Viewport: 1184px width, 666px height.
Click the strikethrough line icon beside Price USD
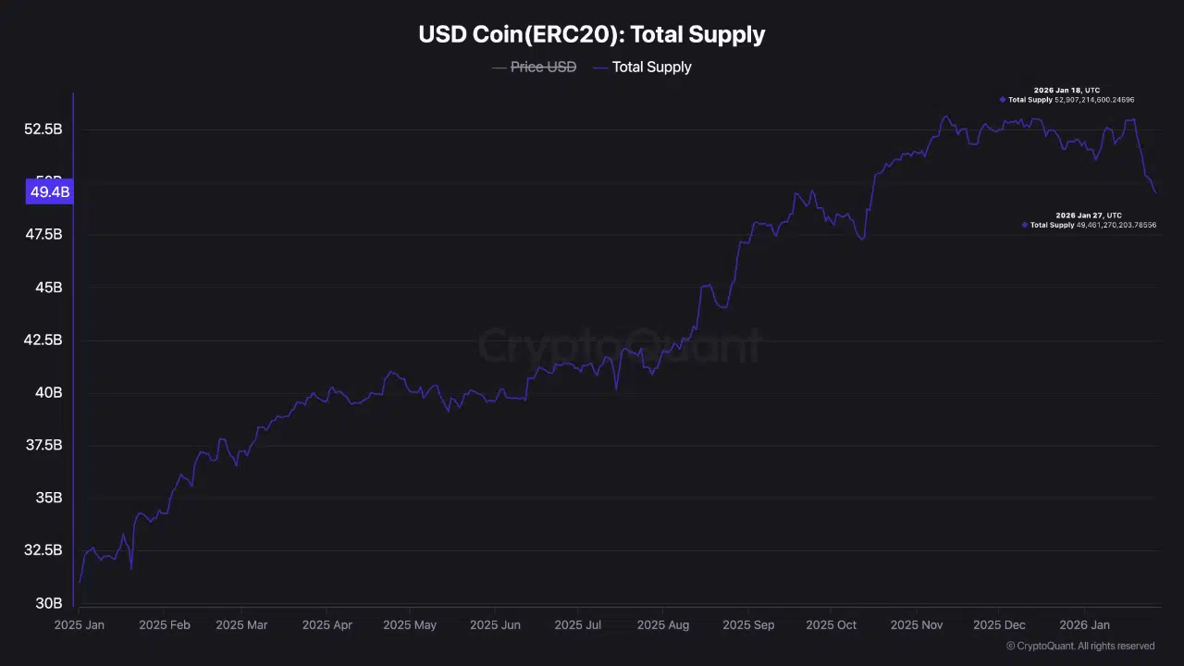pyautogui.click(x=499, y=68)
